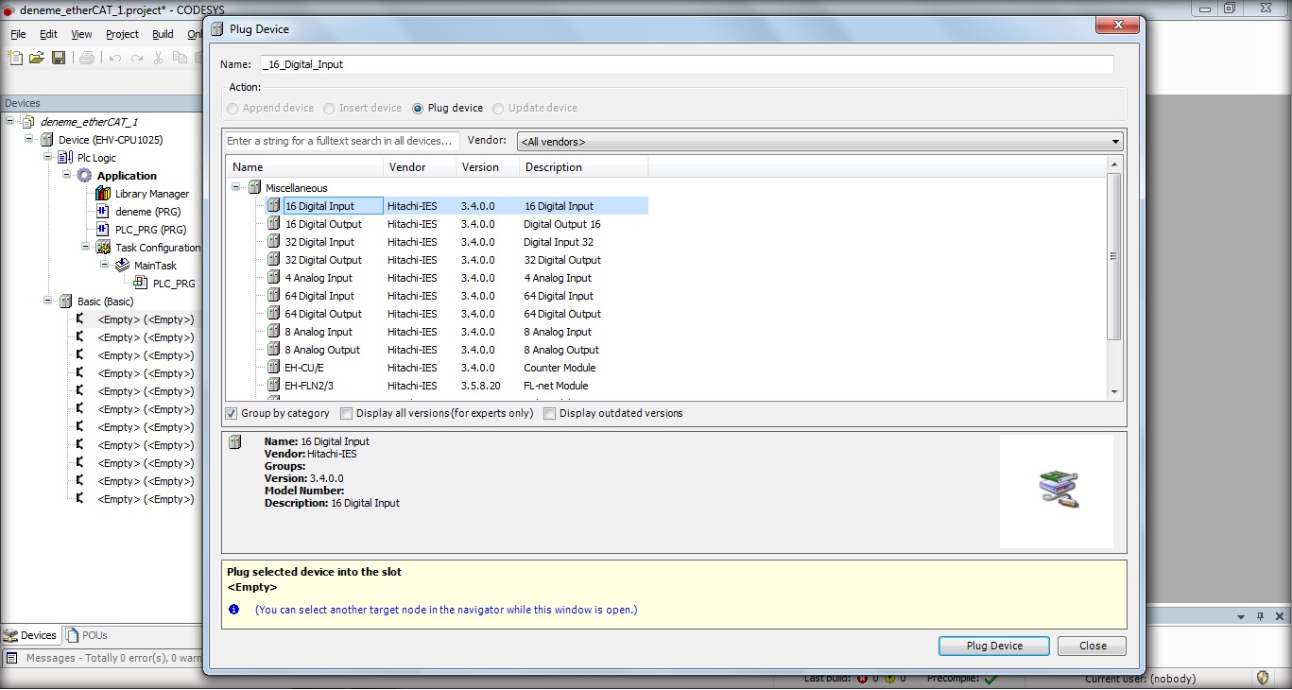Enable Display all versions for experts
Viewport: 1292px width, 690px height.
[x=347, y=413]
